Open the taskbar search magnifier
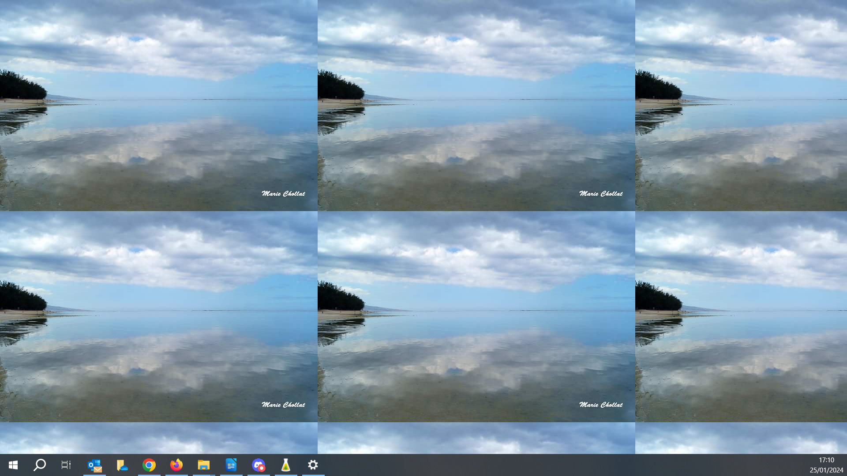Screen dimensions: 847x476 [x=40, y=465]
